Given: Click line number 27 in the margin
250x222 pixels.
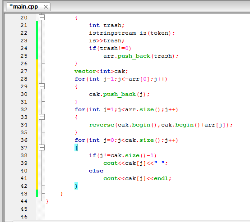Looking at the screenshot, I should (24, 71).
